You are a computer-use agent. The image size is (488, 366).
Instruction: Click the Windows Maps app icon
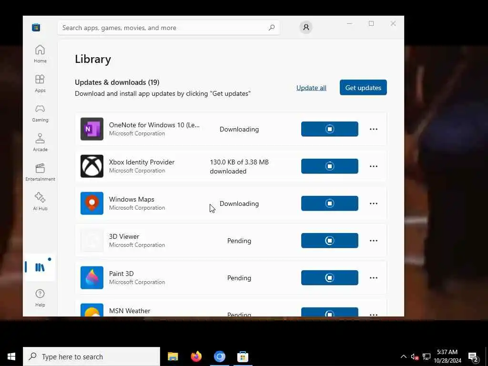92,203
